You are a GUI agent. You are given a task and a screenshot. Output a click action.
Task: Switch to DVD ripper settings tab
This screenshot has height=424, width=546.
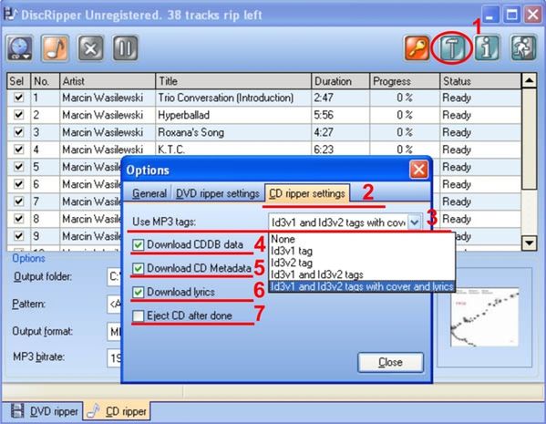pos(217,193)
